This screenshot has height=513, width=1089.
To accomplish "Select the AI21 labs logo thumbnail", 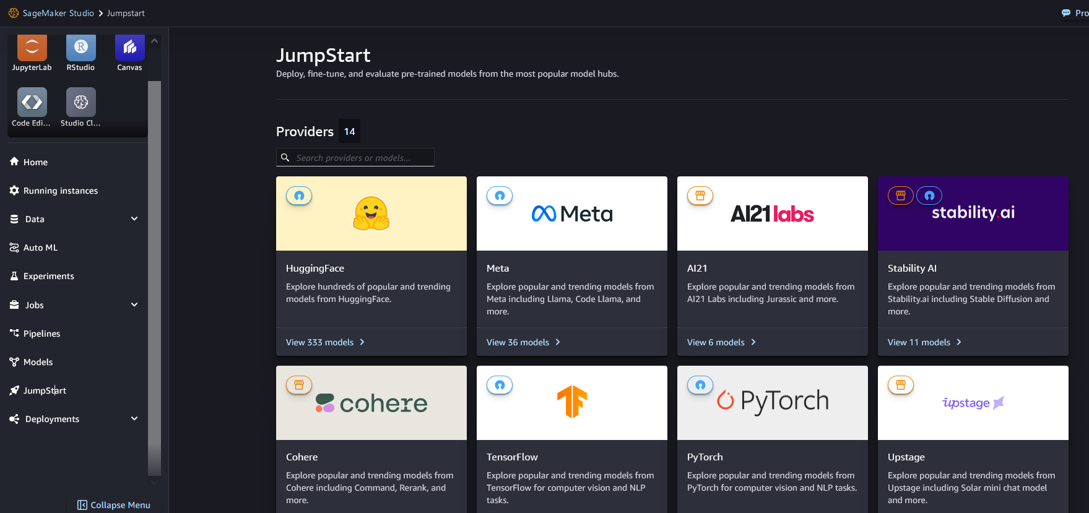I will pyautogui.click(x=773, y=213).
